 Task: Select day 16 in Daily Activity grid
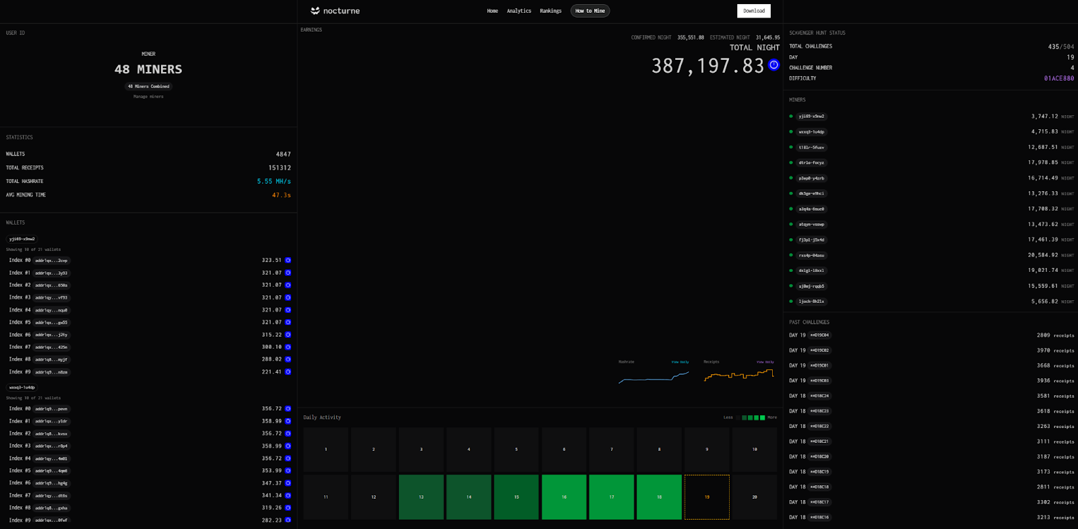pyautogui.click(x=564, y=497)
